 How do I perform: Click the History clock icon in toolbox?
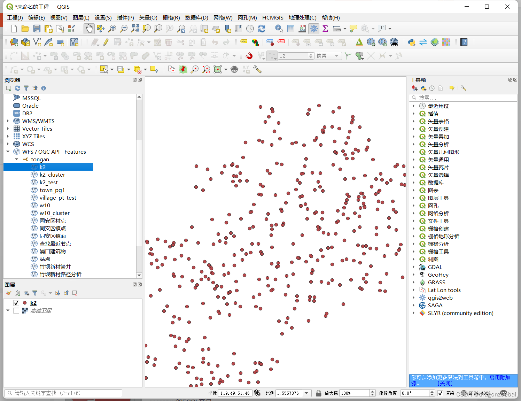coord(432,88)
